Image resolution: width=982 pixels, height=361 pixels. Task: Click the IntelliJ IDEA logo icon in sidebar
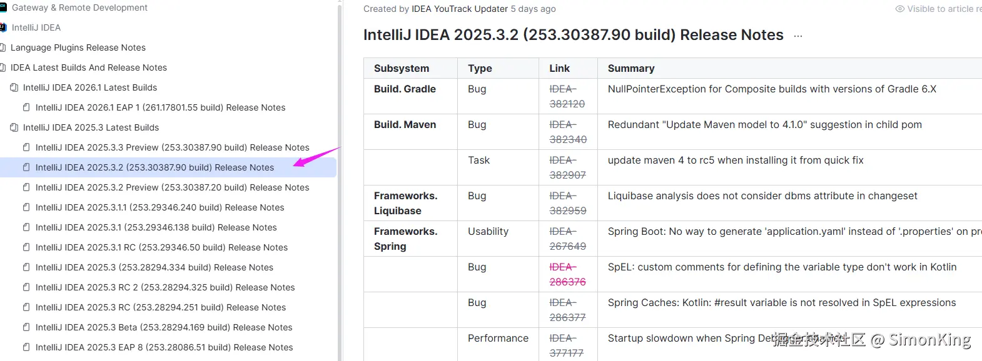click(3, 27)
